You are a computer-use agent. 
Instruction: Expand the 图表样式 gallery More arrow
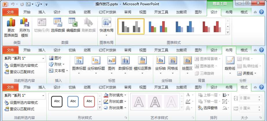(228, 32)
